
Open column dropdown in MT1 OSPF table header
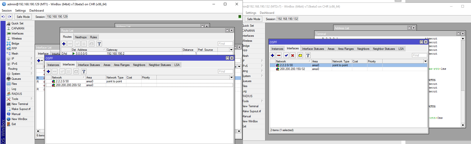[231, 77]
